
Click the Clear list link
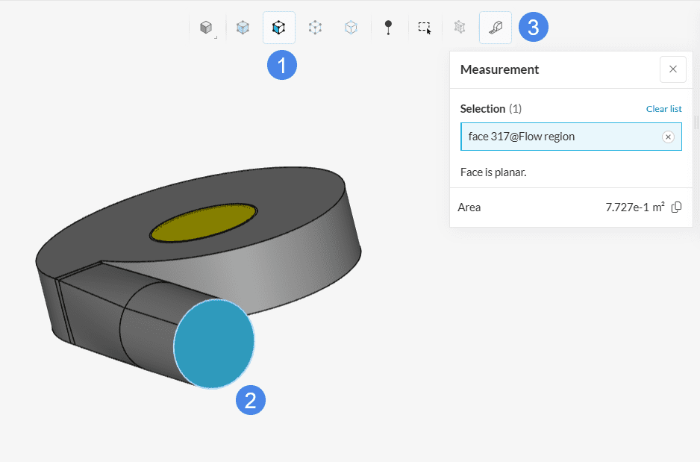663,109
